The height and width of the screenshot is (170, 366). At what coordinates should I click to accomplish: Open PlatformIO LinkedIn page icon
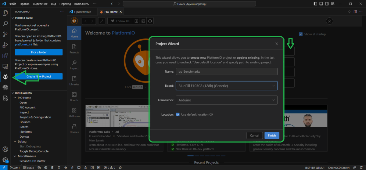[x=143, y=21]
